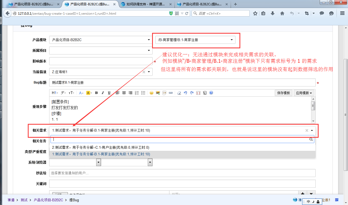
Task: Collapse the 相关需求 dropdown arrow
Action: 312,131
